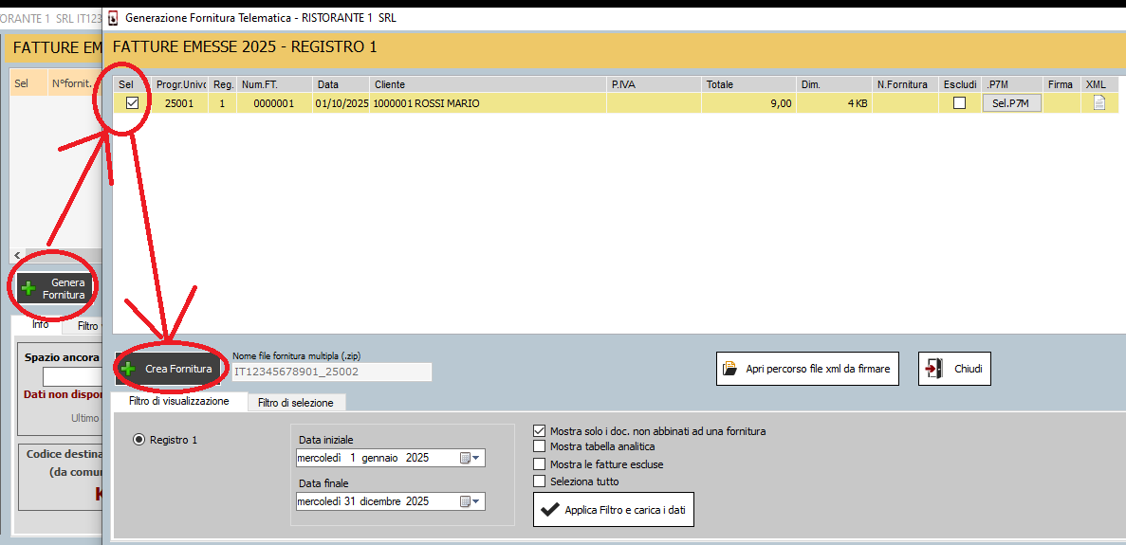The width and height of the screenshot is (1126, 545).
Task: Tick the Escludi checkbox in invoice row
Action: tap(959, 103)
